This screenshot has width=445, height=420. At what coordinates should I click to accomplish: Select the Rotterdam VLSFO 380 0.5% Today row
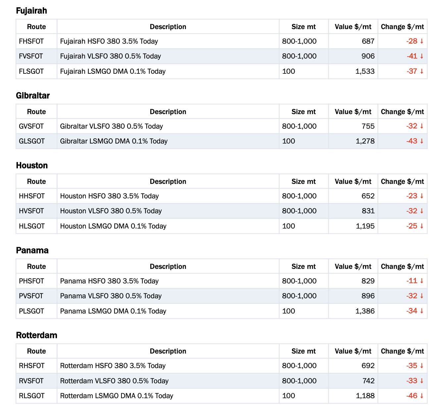[222, 381]
